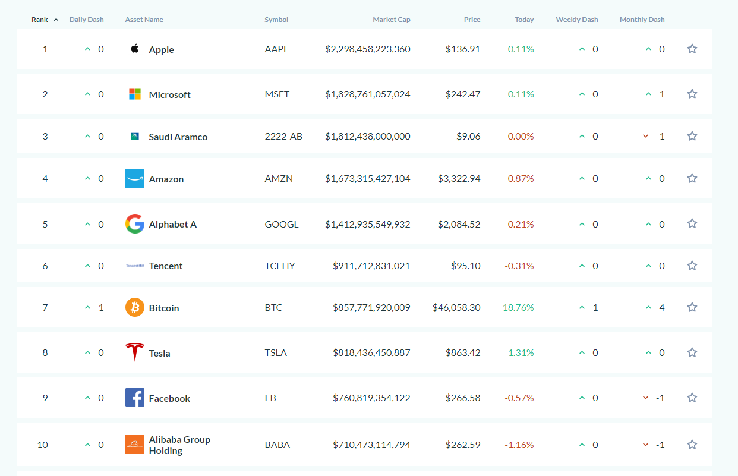
Task: Open the Saudi Aramco asset link
Action: pyautogui.click(x=178, y=137)
